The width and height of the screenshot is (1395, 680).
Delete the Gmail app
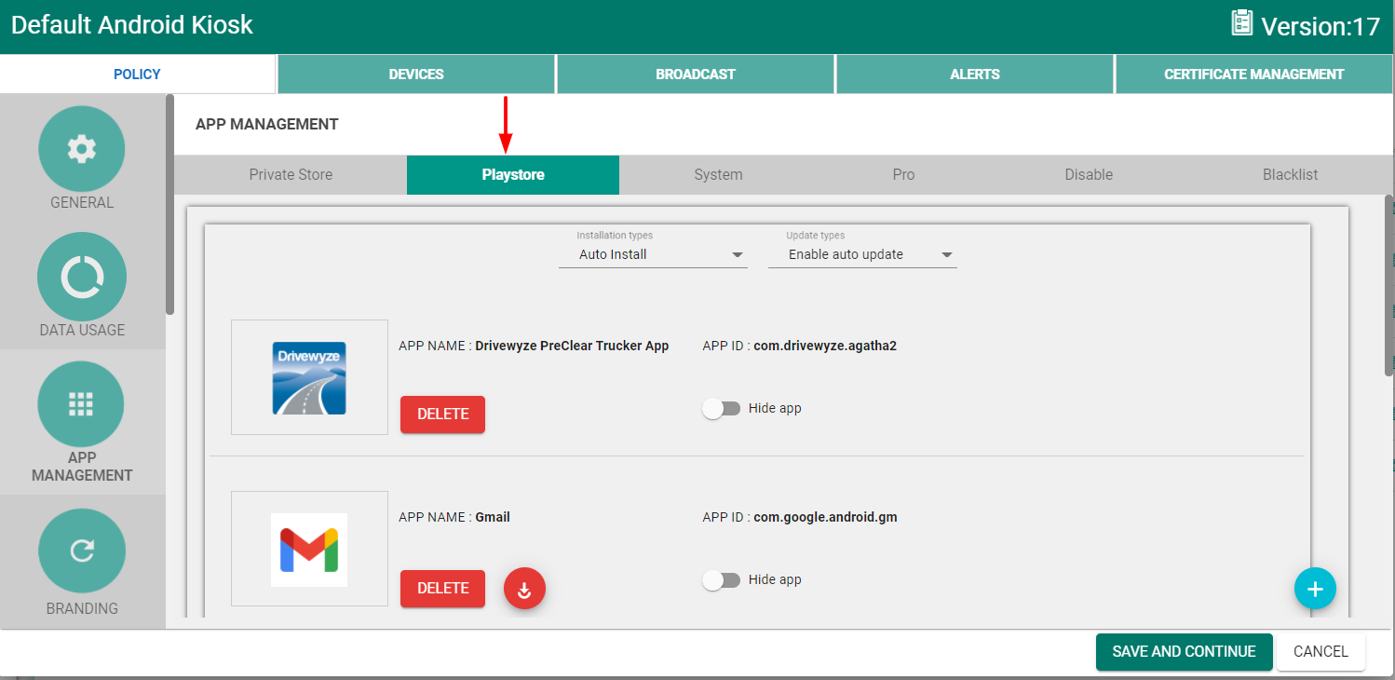pos(442,589)
